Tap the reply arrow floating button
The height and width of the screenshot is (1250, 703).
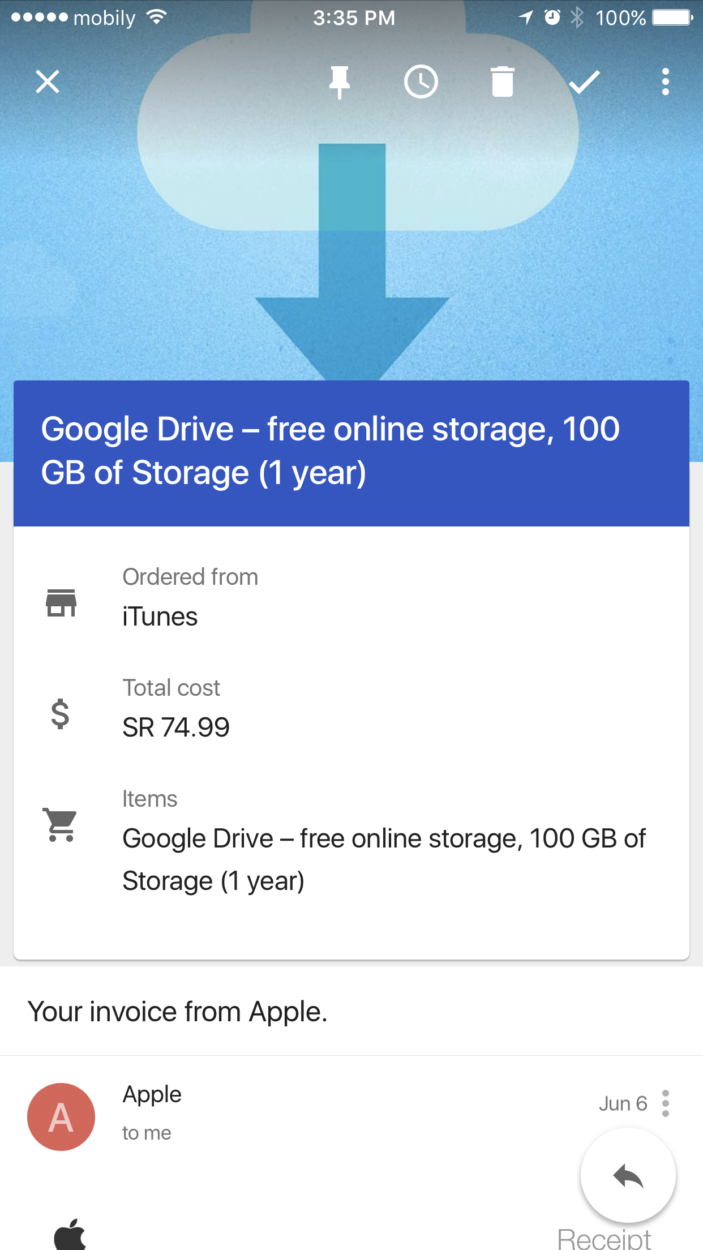628,1176
